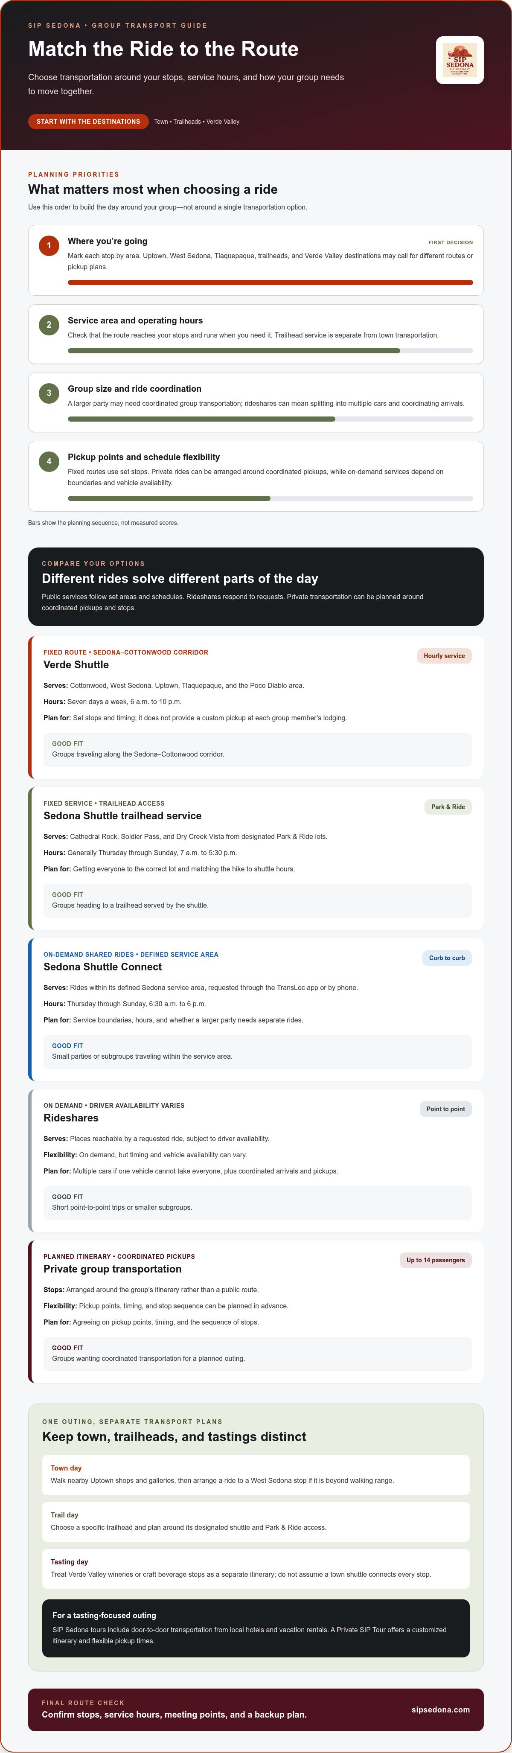Viewport: 512px width, 1753px height.
Task: Select the number 1 priority circle
Action: click(49, 246)
